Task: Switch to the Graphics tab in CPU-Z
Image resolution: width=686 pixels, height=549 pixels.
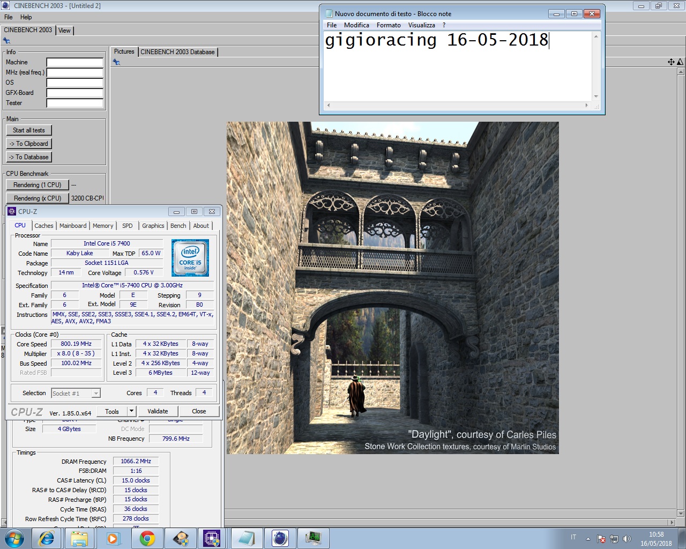Action: tap(153, 226)
